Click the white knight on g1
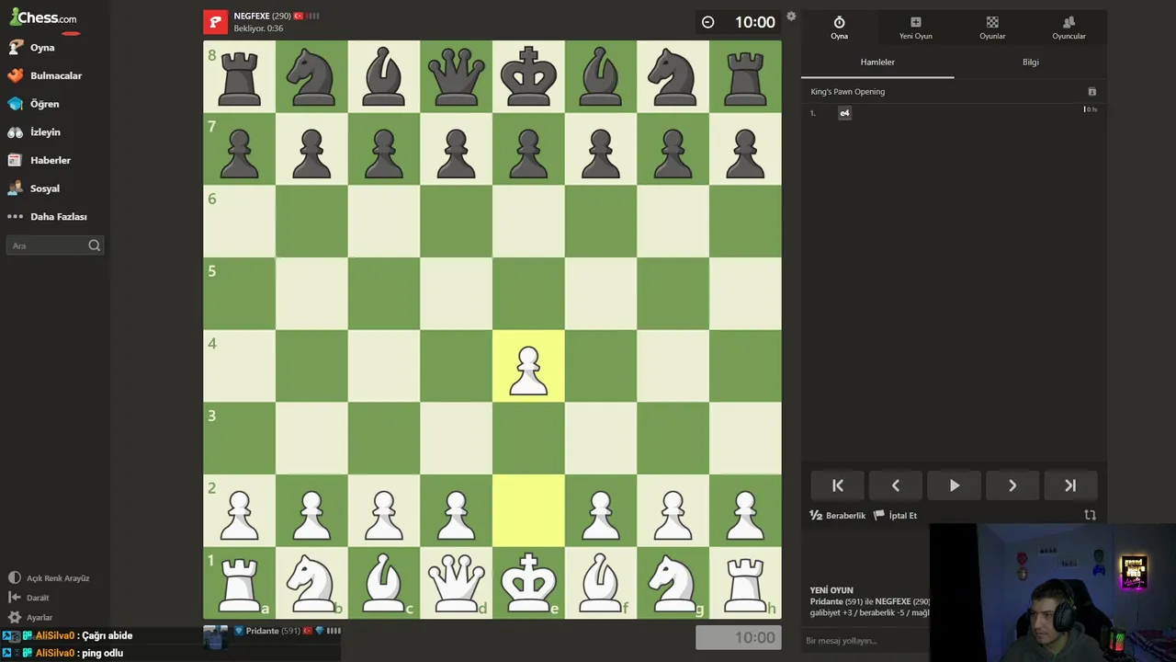Screen dimensions: 1176x662 673,583
